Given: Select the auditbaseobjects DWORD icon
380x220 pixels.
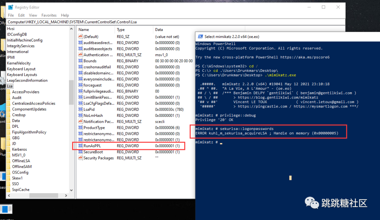Looking at the screenshot, I should click(x=80, y=49).
